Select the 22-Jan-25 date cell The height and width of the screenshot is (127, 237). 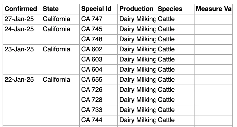(x=22, y=100)
